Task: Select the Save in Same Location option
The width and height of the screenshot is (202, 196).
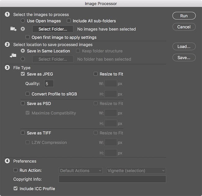Action: coord(23,51)
